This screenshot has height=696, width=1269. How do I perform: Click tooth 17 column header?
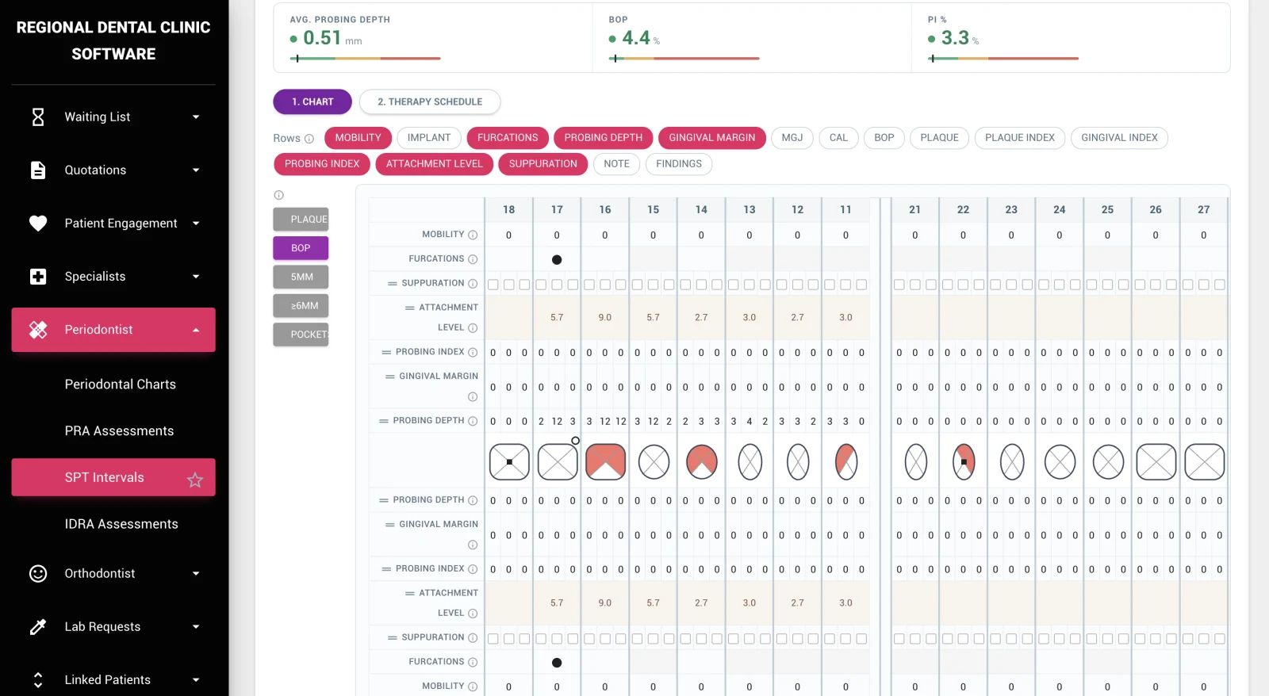(557, 210)
